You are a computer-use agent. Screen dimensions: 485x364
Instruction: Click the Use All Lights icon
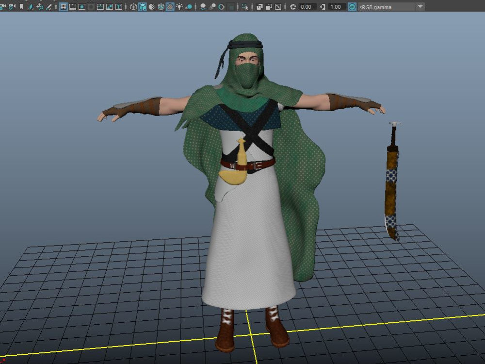[179, 6]
